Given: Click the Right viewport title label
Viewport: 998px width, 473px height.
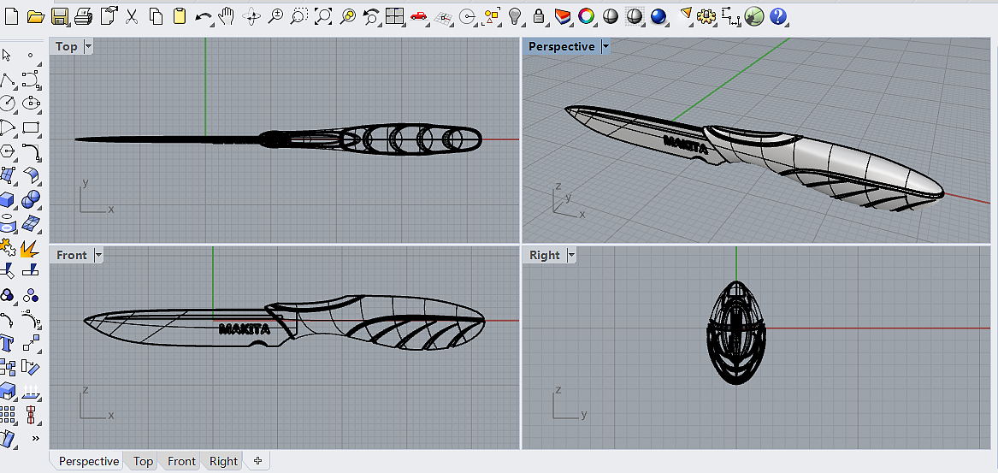Looking at the screenshot, I should pyautogui.click(x=544, y=255).
